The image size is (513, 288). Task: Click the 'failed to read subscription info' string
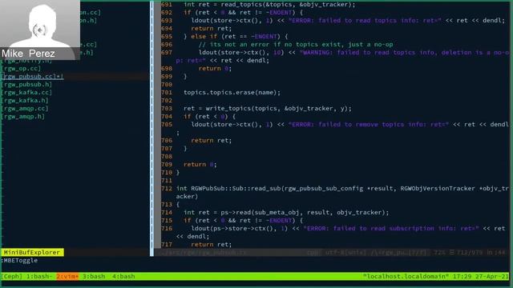tap(390, 228)
